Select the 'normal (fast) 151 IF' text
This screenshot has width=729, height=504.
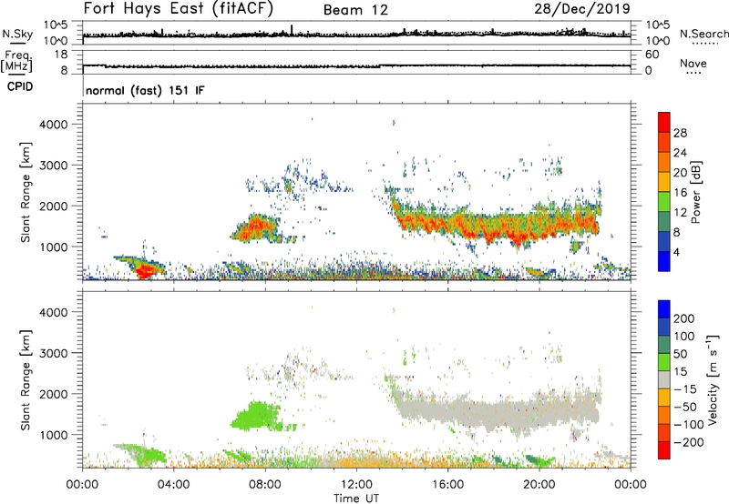(145, 90)
